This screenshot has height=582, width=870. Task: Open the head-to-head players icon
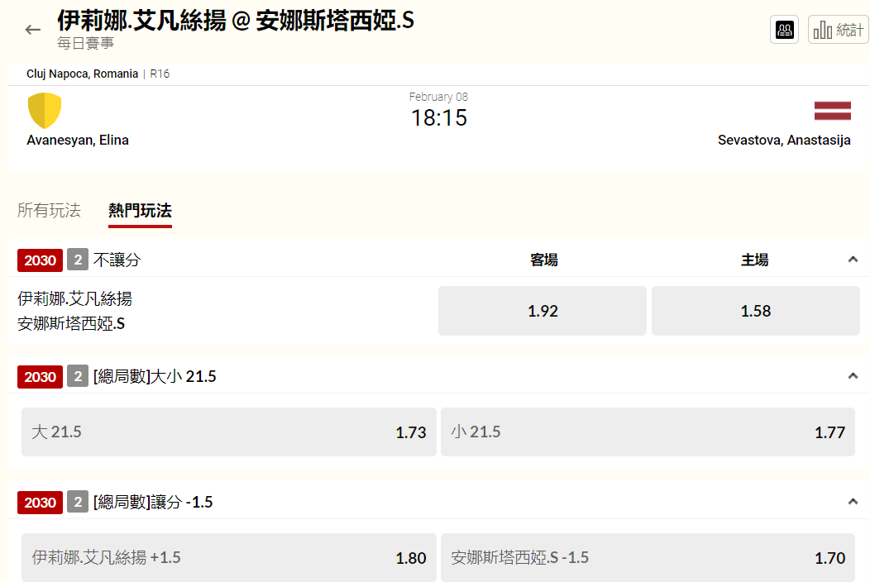(x=784, y=30)
